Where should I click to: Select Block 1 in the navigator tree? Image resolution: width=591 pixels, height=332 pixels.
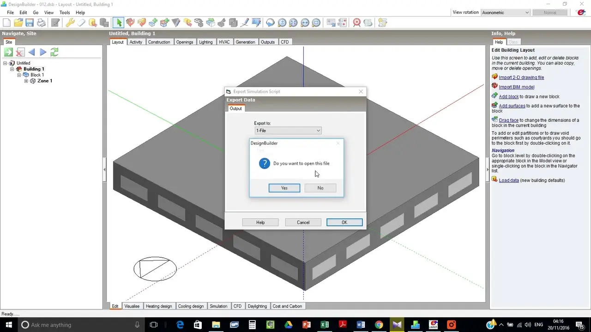click(37, 75)
